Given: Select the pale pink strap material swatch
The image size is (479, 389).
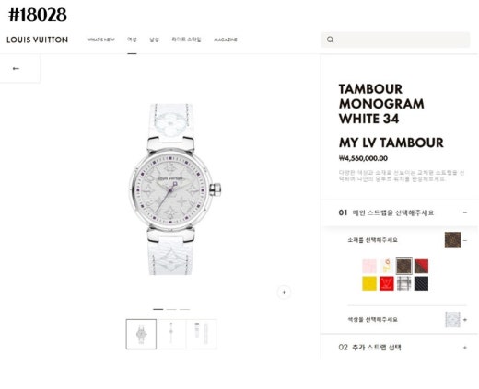Looking at the screenshot, I should (x=369, y=266).
